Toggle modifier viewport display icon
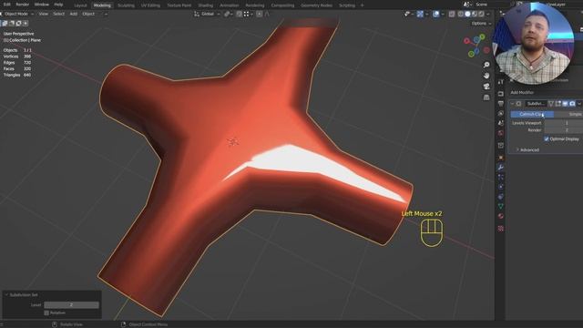 (565, 104)
